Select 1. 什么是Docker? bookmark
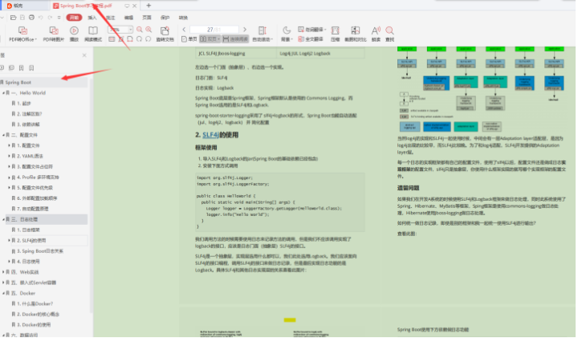Image resolution: width=578 pixels, height=338 pixels. click(x=35, y=303)
